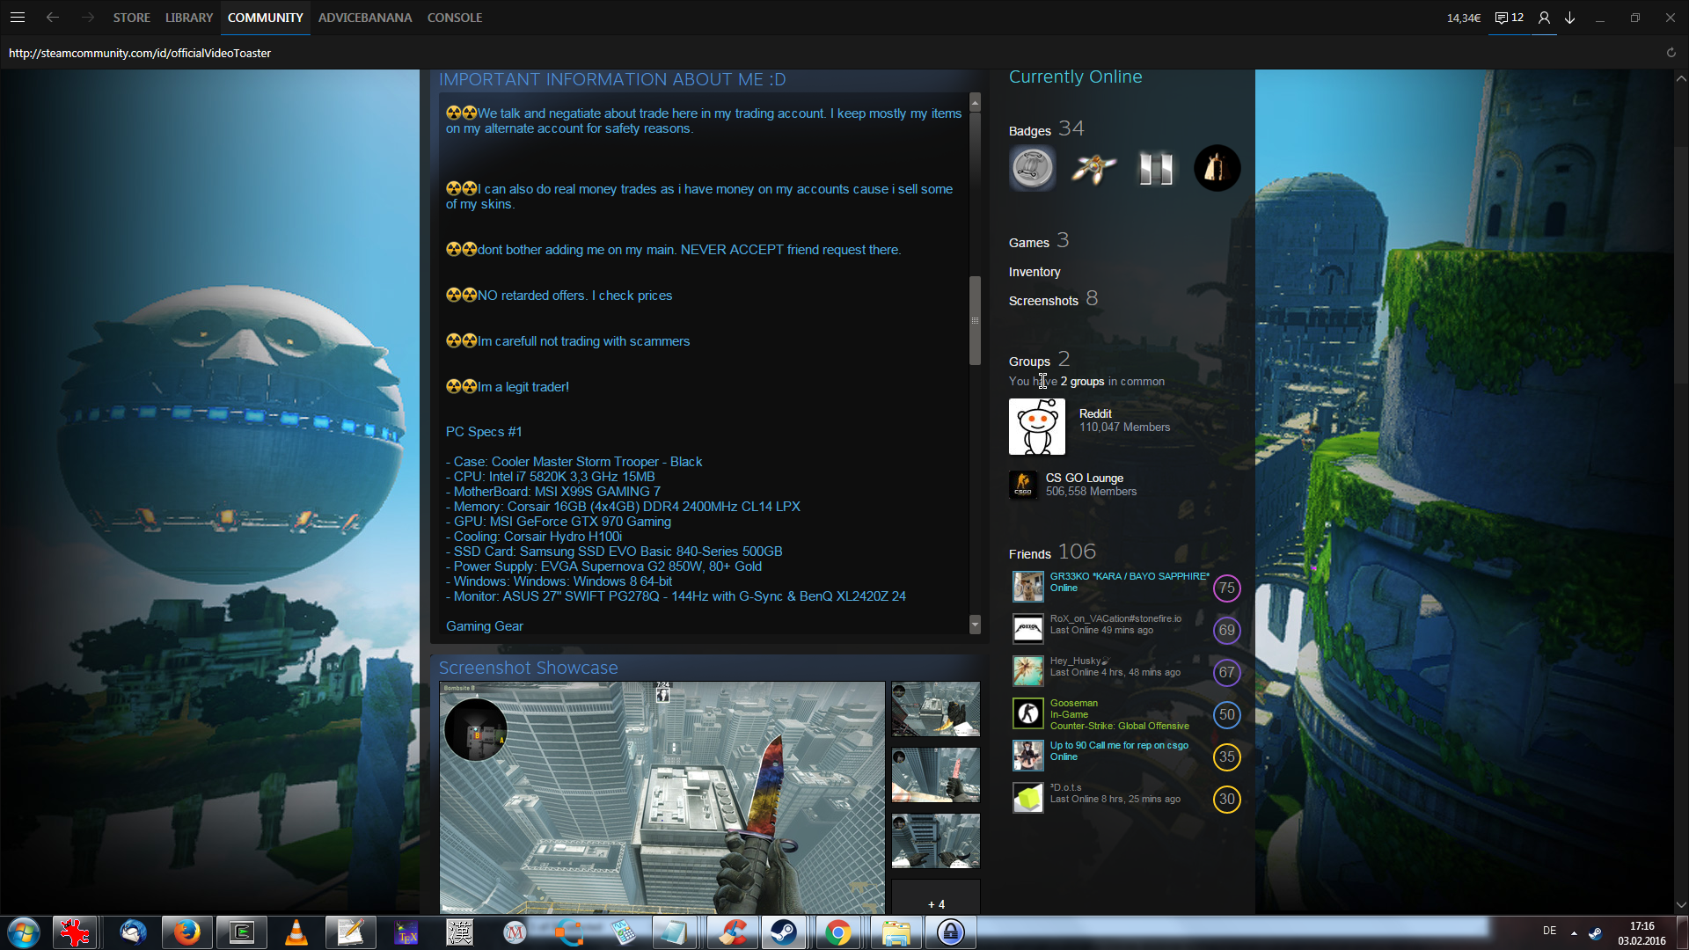Open the friends account icon
The height and width of the screenshot is (950, 1689).
pyautogui.click(x=1544, y=18)
